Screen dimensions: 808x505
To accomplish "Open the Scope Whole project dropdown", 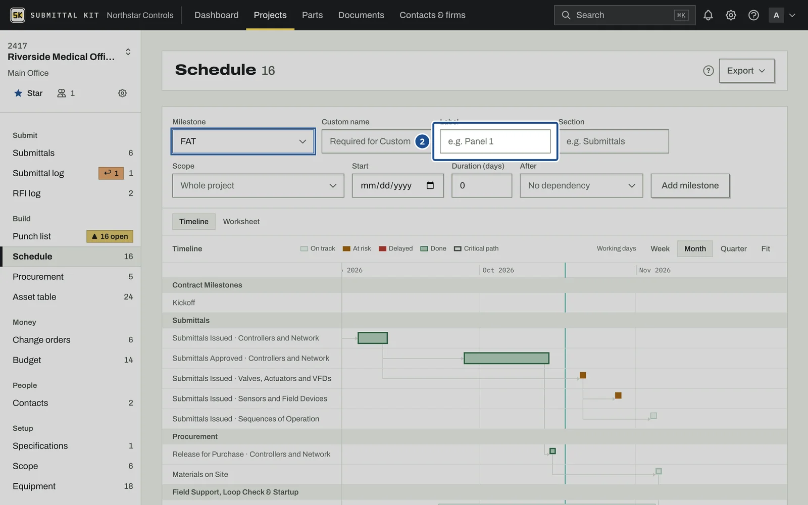I will (x=258, y=185).
